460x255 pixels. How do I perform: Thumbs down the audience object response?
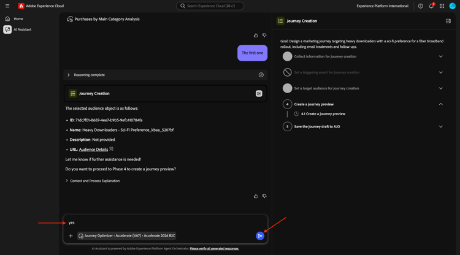(264, 196)
